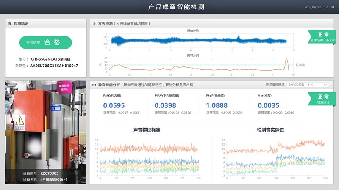
Task: Select the RMS(均方根) value 0.0595
Action: pyautogui.click(x=114, y=105)
